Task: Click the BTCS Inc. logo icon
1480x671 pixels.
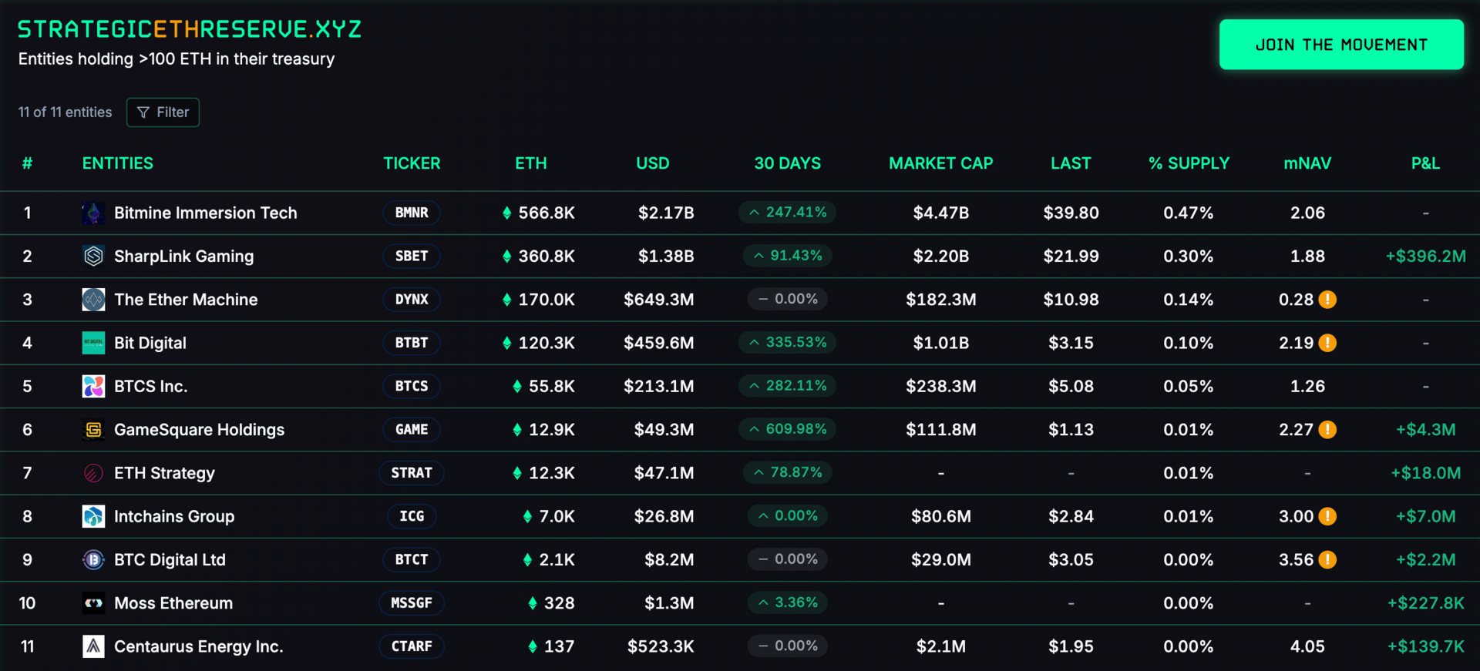Action: click(93, 386)
